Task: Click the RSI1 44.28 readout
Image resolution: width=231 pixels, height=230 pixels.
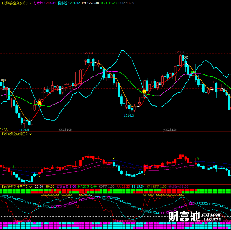Action: 109,3
